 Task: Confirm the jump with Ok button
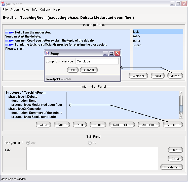click(x=73, y=70)
